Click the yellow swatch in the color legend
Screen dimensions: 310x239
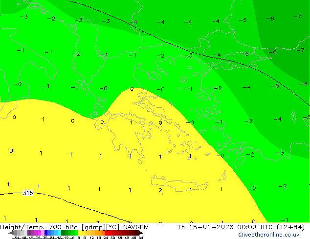[x=80, y=233]
